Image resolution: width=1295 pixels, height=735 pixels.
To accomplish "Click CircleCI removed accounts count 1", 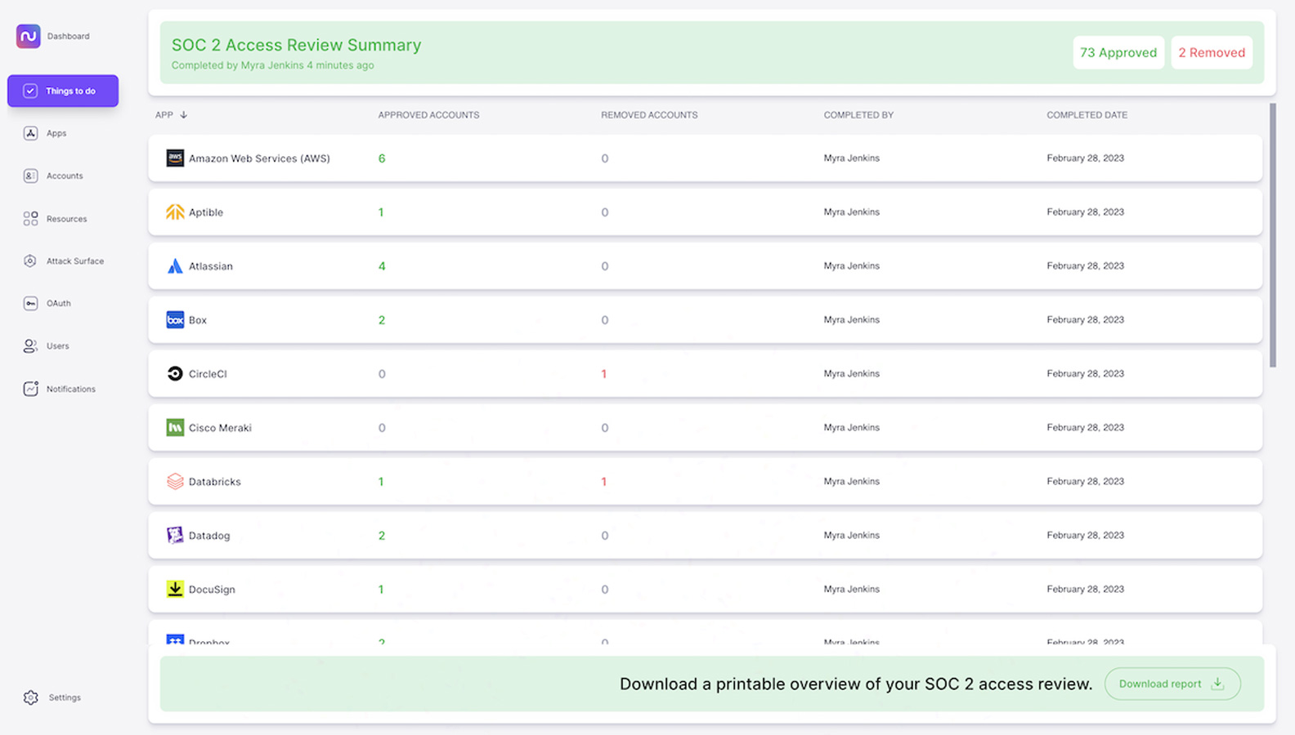I will pos(604,374).
